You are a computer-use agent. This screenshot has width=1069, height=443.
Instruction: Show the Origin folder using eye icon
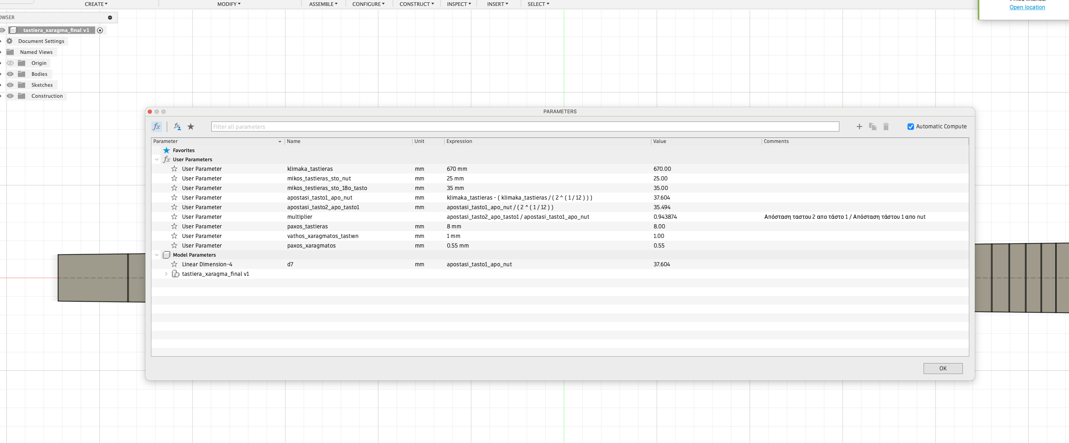10,63
